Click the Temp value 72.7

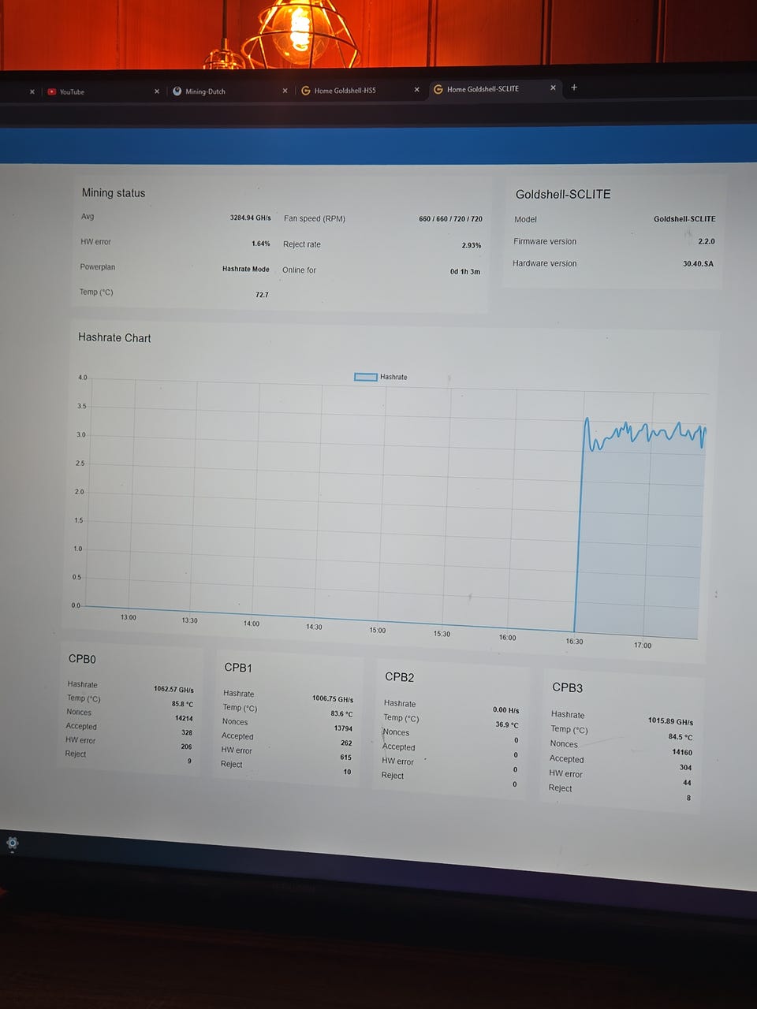click(x=262, y=295)
